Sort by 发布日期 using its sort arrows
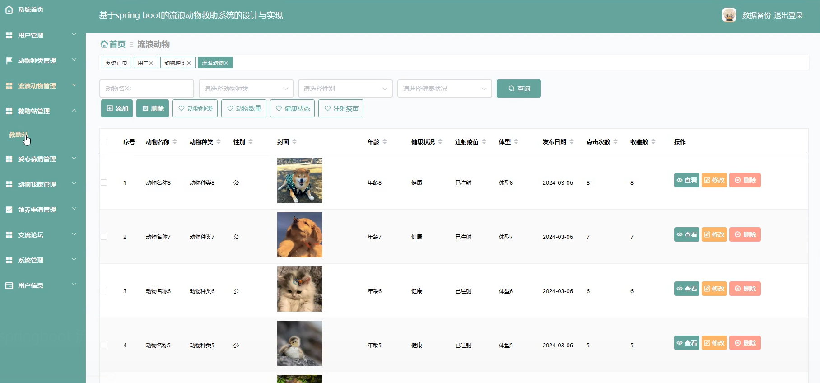 point(572,141)
